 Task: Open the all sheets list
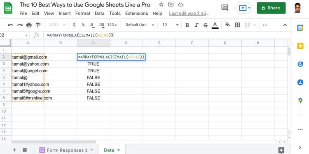point(25,150)
